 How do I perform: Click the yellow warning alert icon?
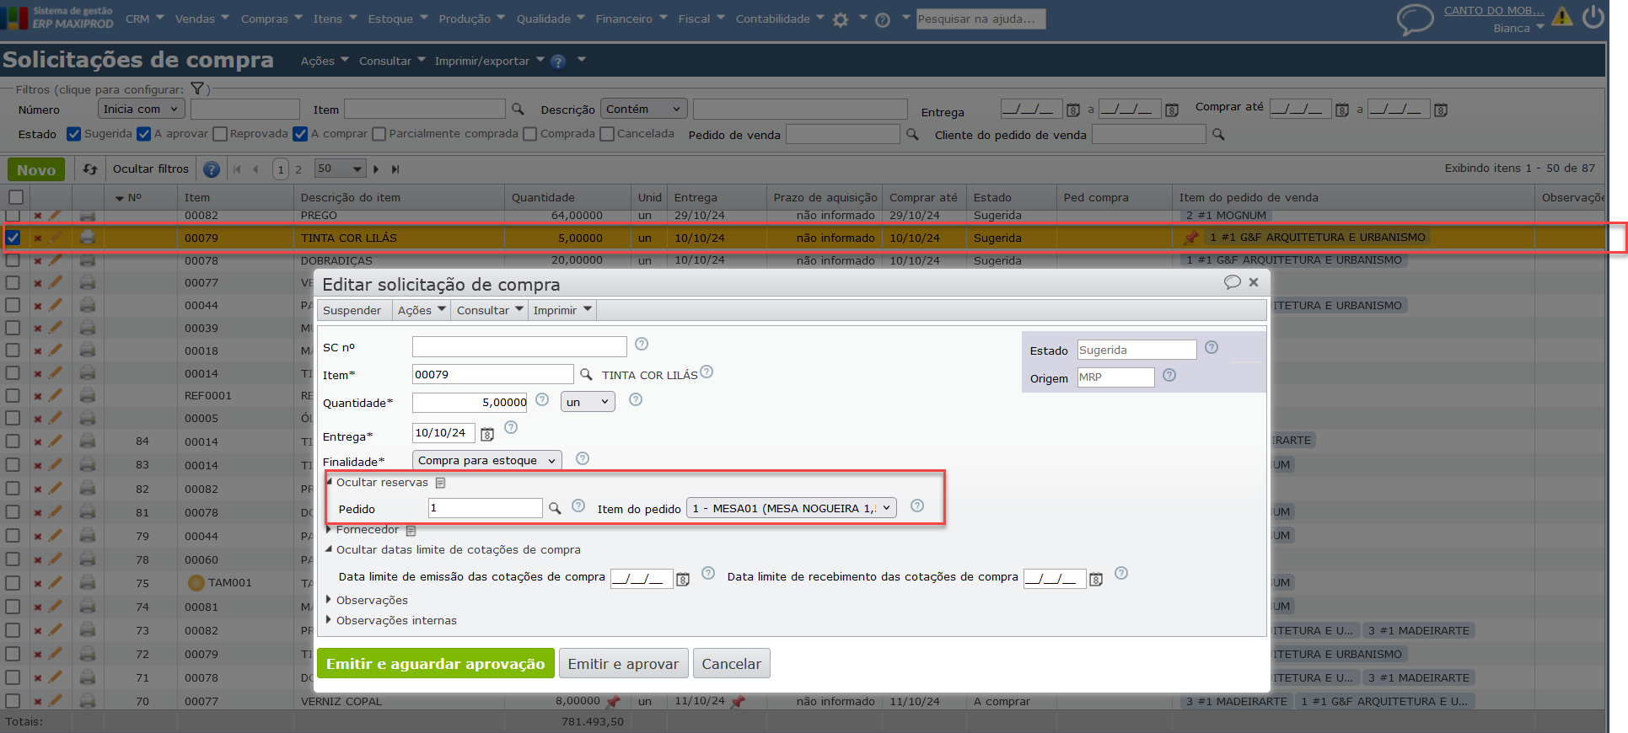[1562, 16]
